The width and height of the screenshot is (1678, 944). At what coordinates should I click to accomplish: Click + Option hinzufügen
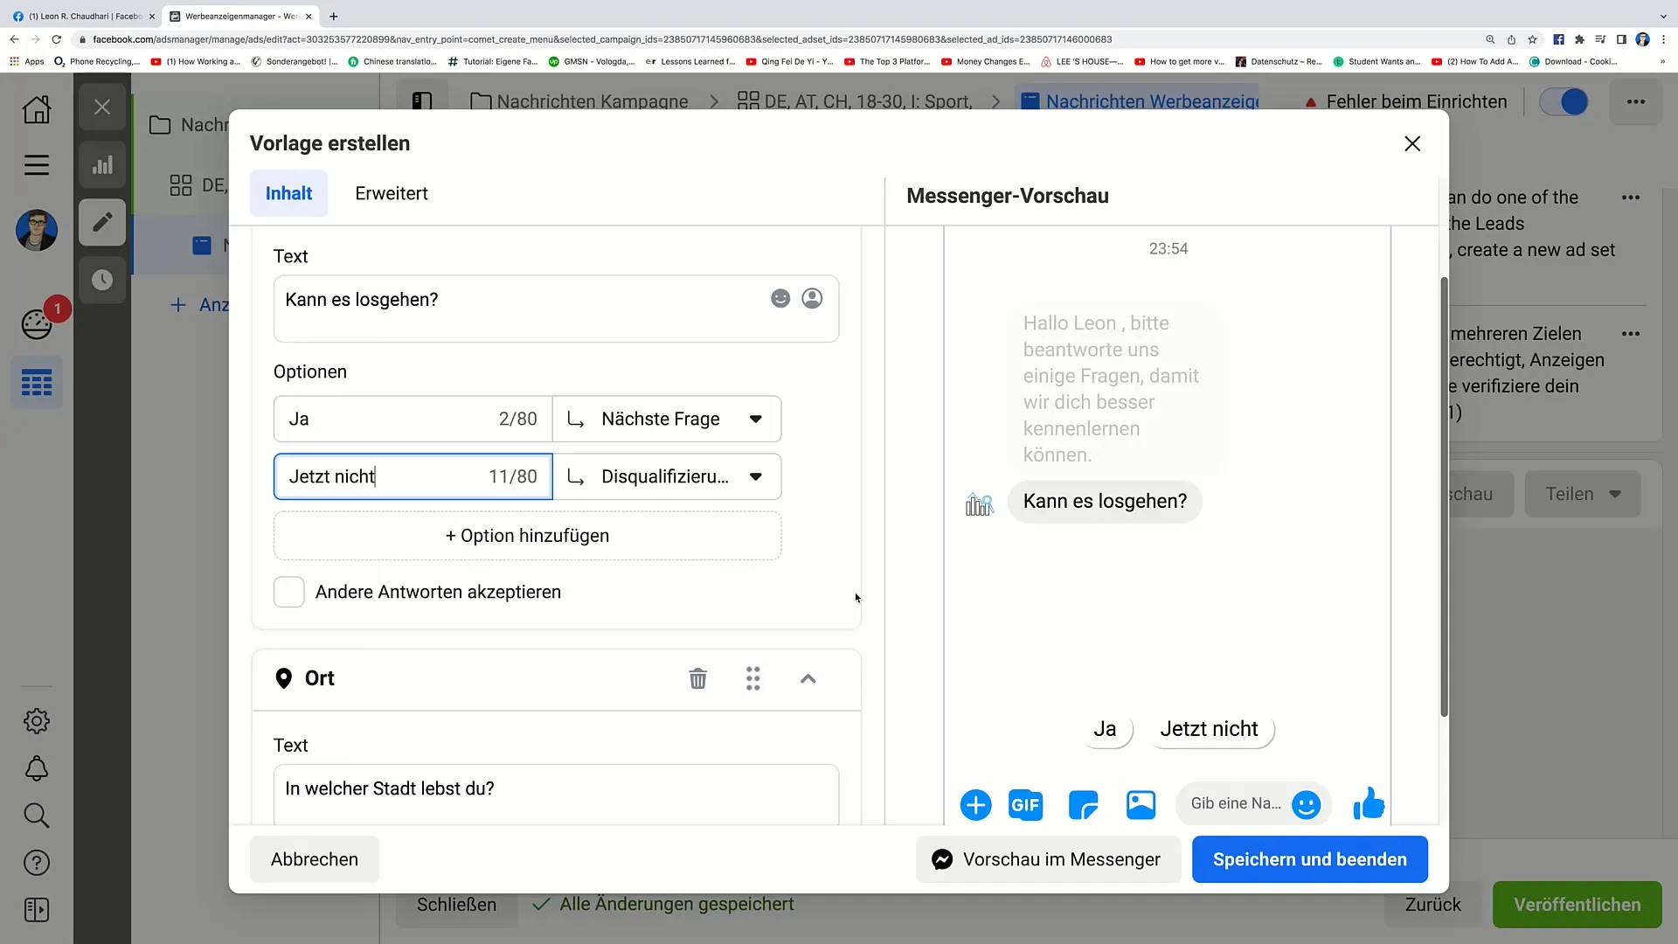[x=528, y=536]
